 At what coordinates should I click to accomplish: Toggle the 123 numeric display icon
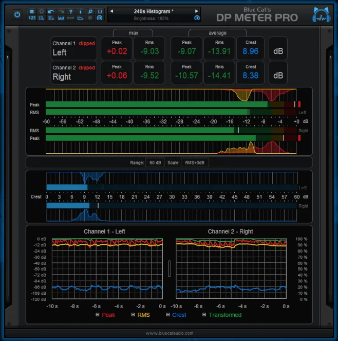(32, 18)
